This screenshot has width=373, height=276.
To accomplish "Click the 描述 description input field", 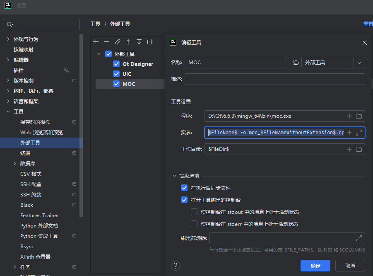I will tap(275, 79).
